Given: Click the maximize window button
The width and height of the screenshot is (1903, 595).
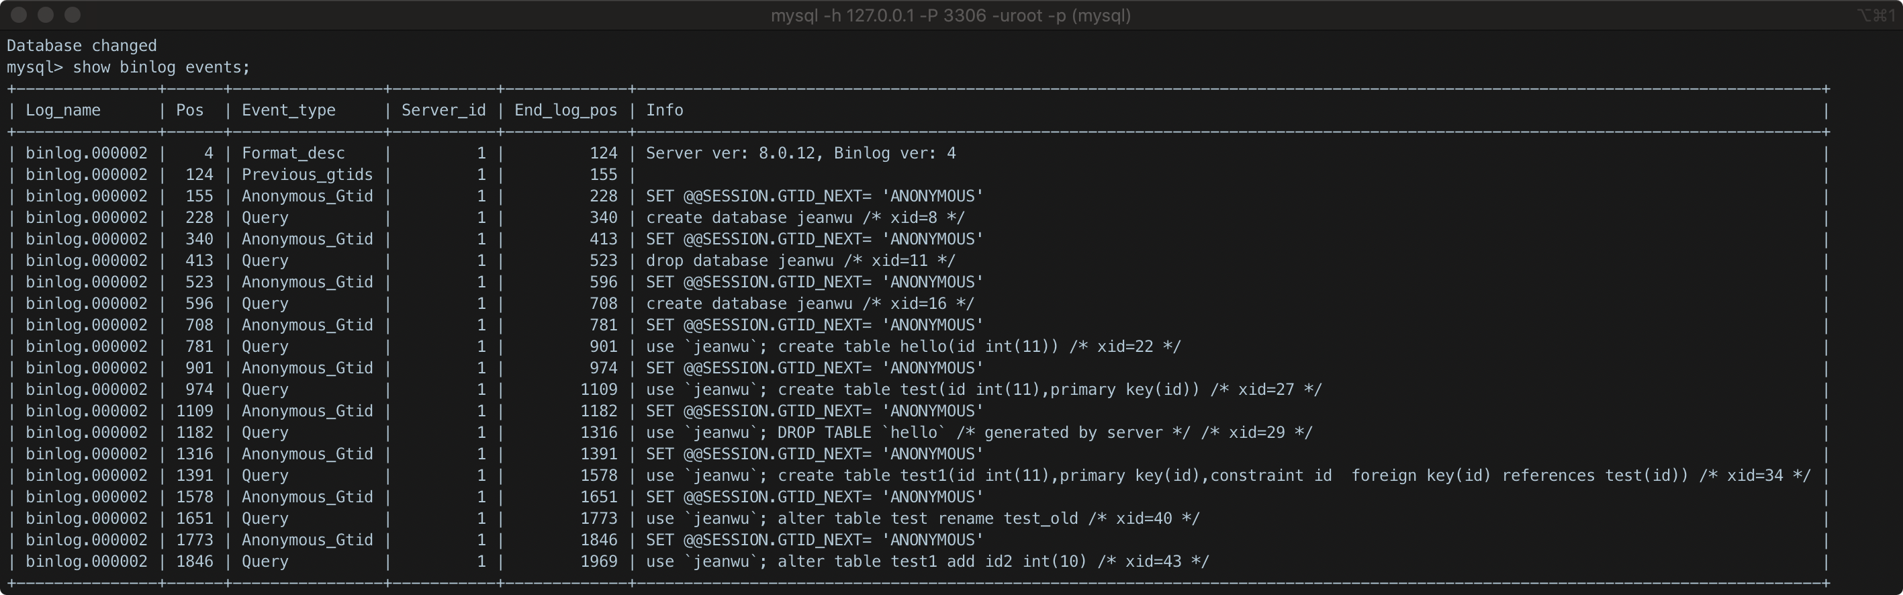Looking at the screenshot, I should click(73, 15).
